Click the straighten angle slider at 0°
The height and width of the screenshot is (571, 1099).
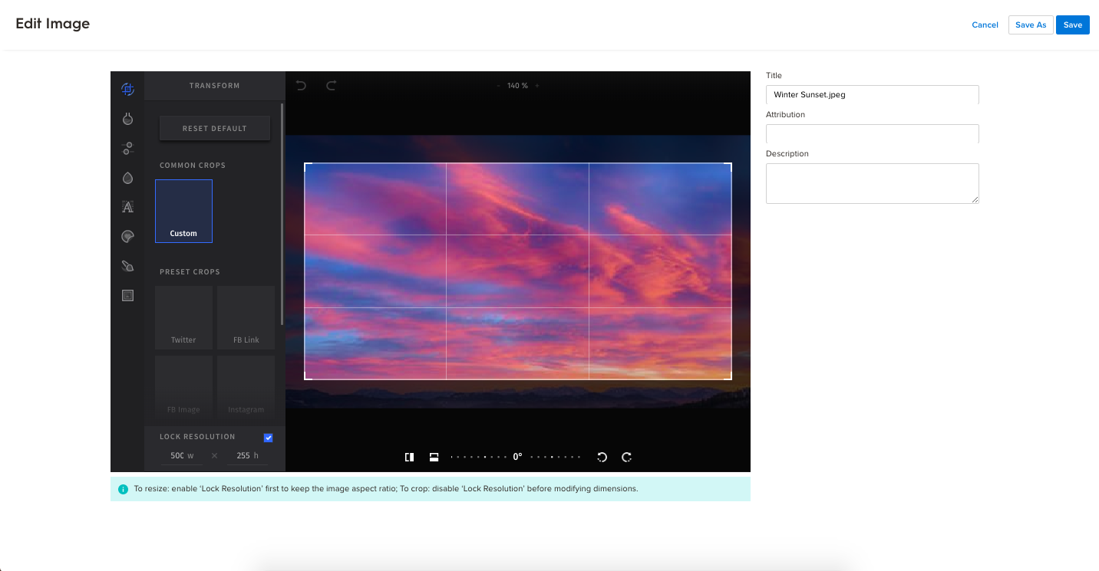point(517,457)
